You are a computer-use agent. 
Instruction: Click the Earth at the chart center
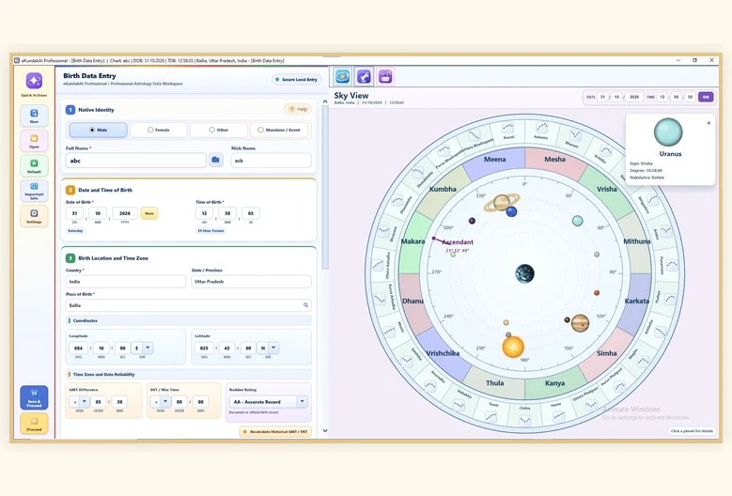pyautogui.click(x=524, y=274)
